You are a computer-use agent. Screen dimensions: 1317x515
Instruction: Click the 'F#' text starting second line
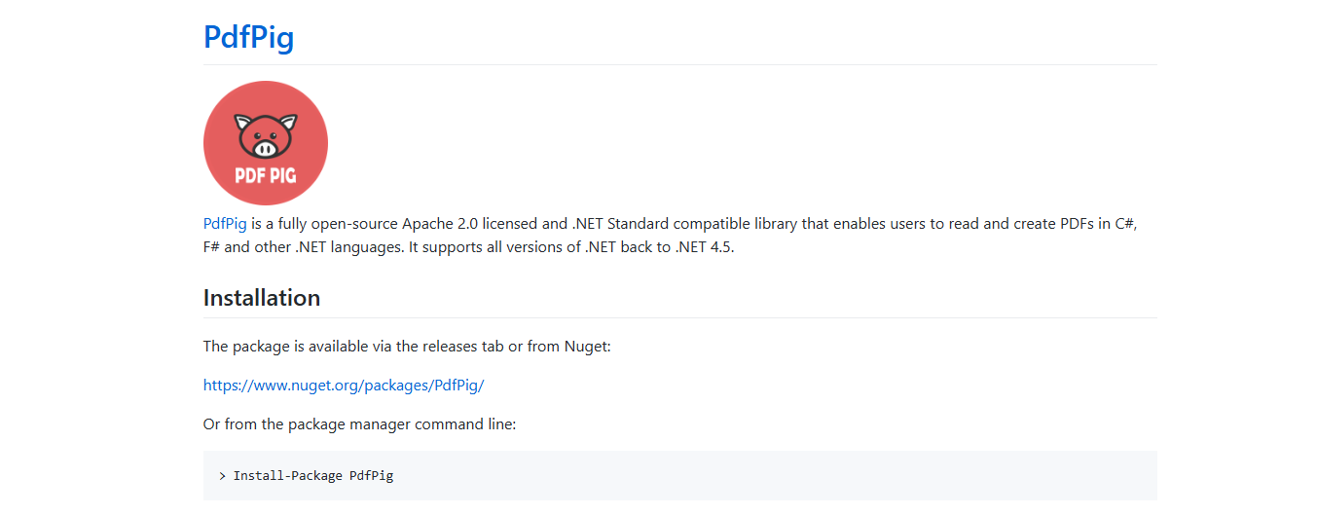(x=211, y=247)
